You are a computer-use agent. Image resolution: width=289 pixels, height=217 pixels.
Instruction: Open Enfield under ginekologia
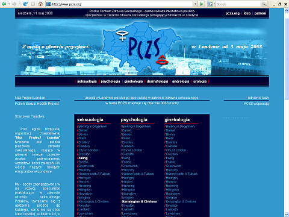(x=170, y=162)
